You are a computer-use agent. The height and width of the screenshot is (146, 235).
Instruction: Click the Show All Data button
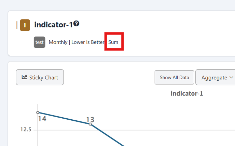(x=174, y=77)
